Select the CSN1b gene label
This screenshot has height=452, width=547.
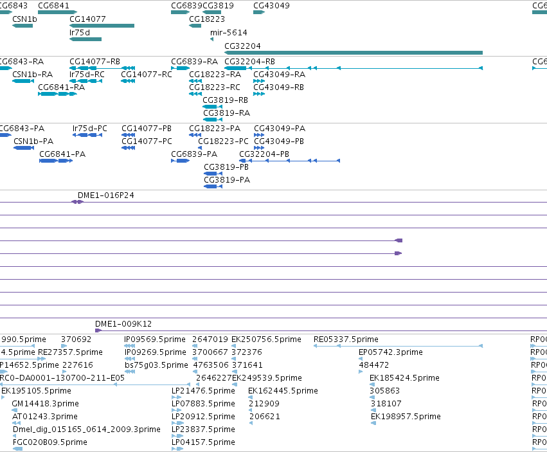pyautogui.click(x=24, y=19)
